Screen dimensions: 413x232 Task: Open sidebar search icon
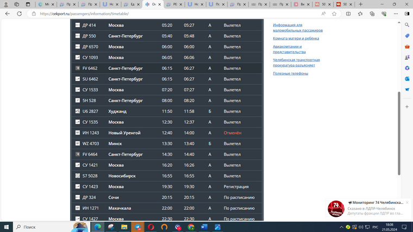coord(407,25)
